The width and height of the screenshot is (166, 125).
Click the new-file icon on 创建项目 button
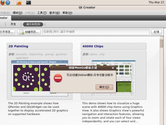(22, 32)
